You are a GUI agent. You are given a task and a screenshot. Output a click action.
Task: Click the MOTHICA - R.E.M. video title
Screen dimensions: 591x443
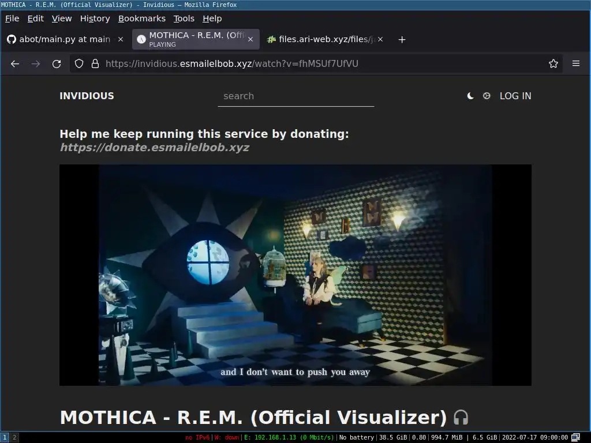[x=253, y=418]
